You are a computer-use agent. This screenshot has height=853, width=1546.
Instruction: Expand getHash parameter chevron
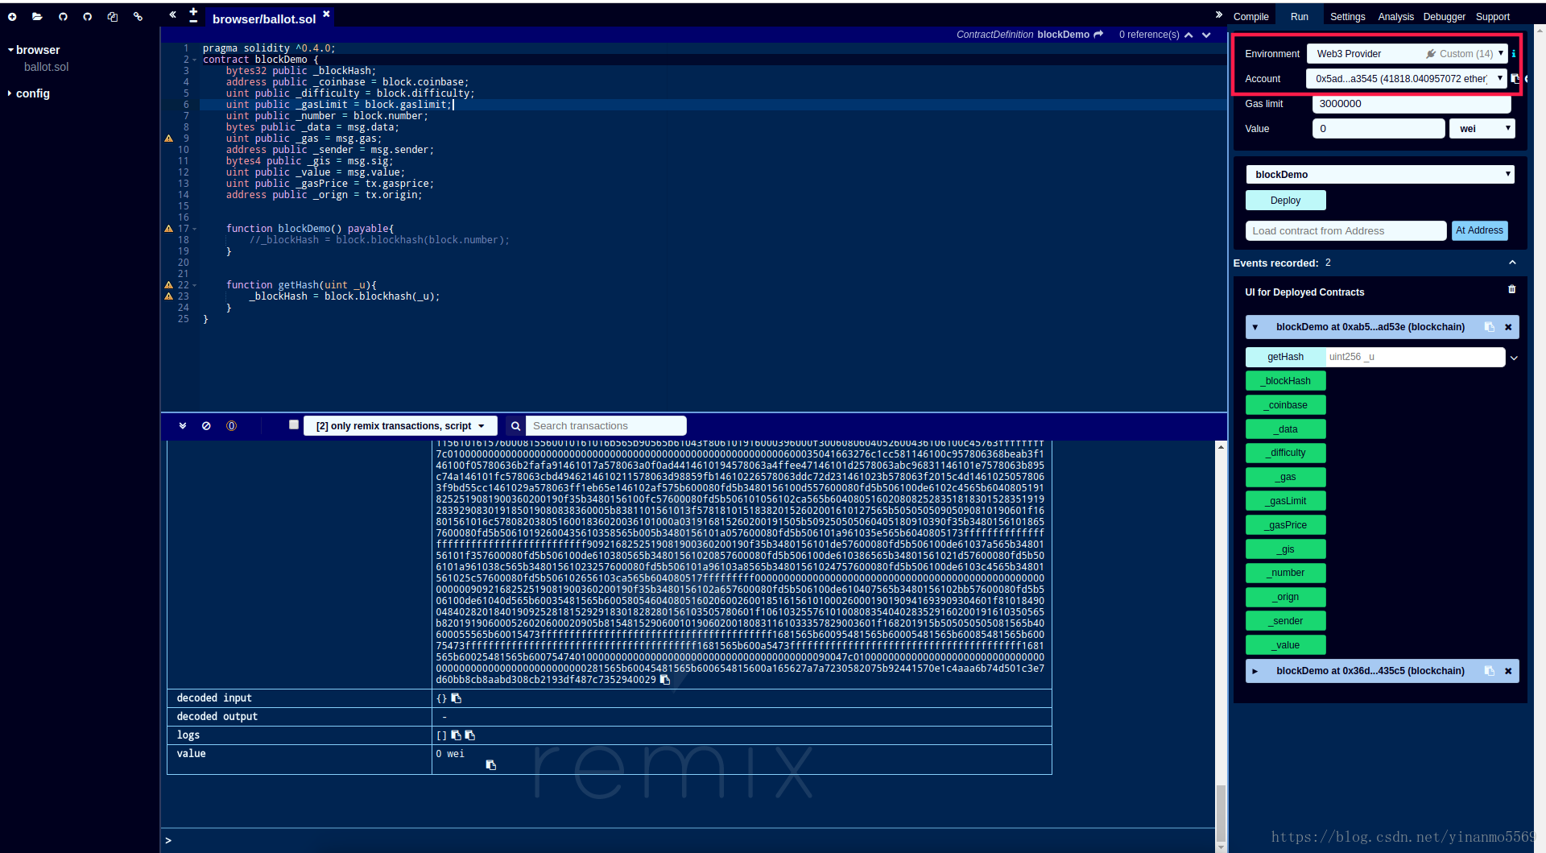1514,358
